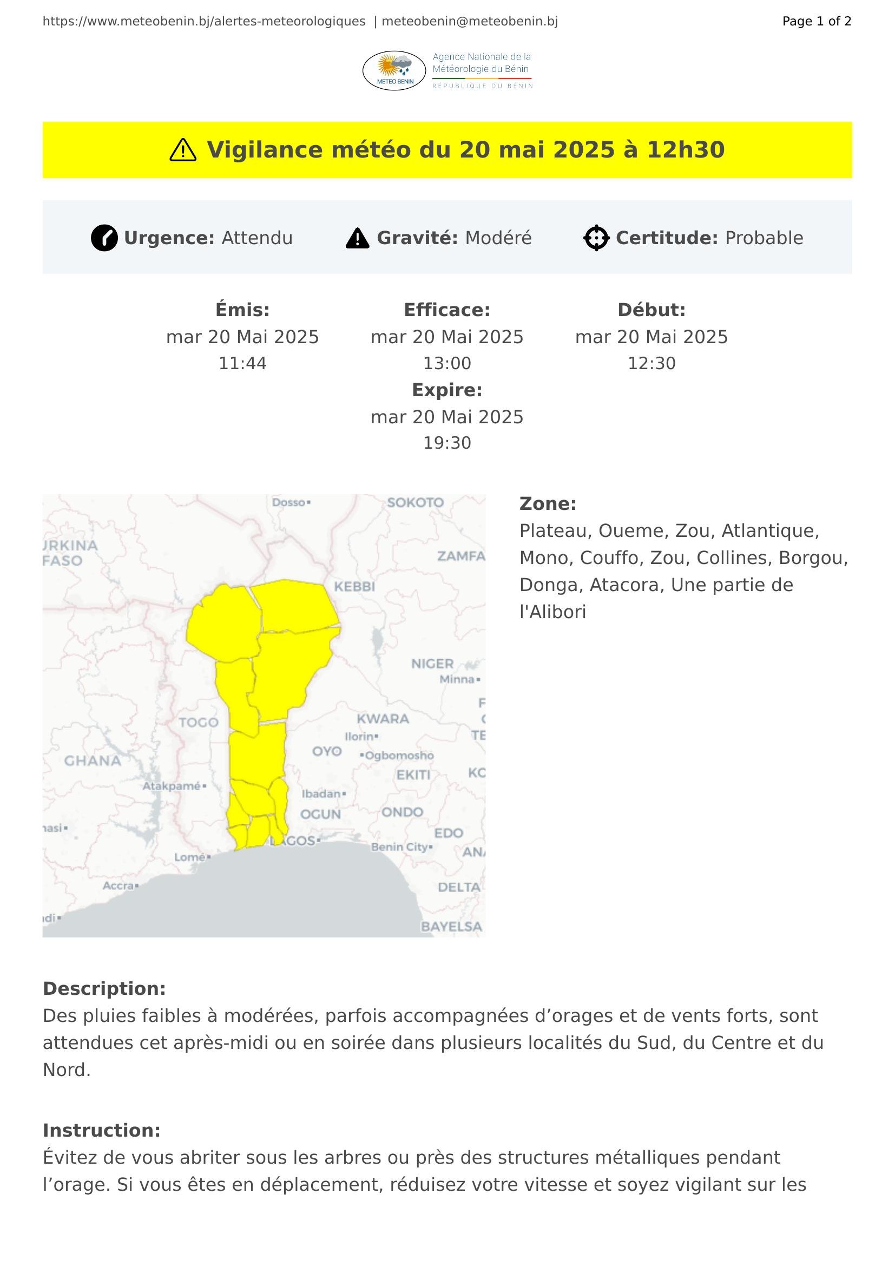
Task: Click the Page 1 of 2 indicator
Action: coord(816,22)
